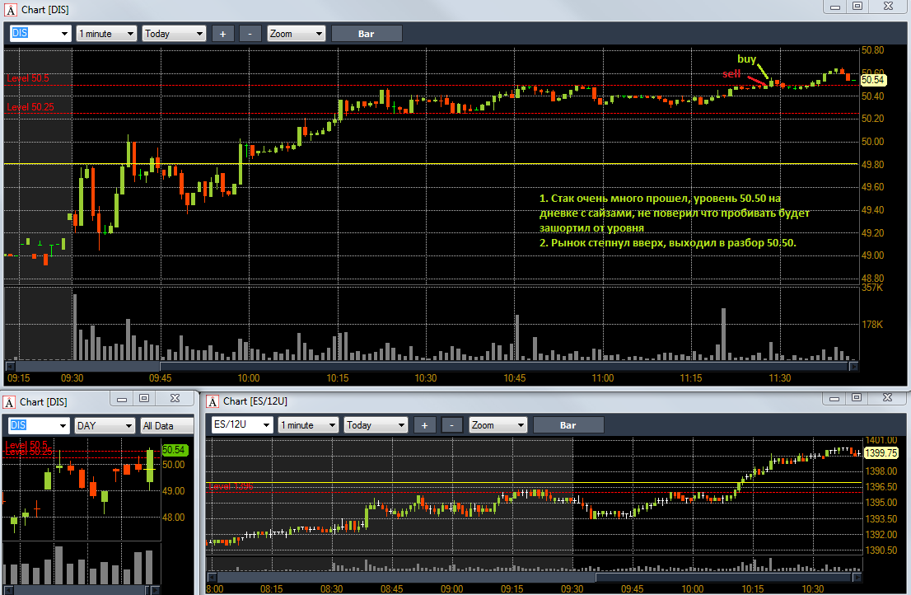The image size is (911, 595).
Task: Close the daily DIS chart window
Action: point(175,399)
